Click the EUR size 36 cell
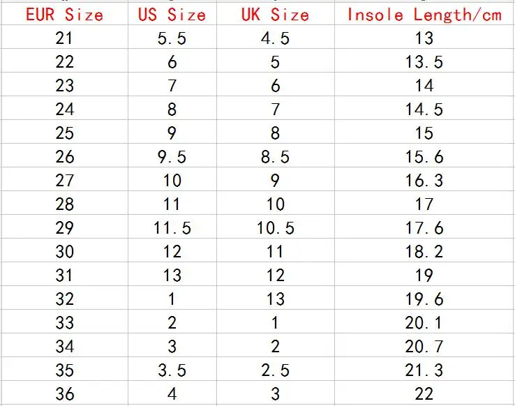The width and height of the screenshot is (515, 406). pyautogui.click(x=65, y=393)
